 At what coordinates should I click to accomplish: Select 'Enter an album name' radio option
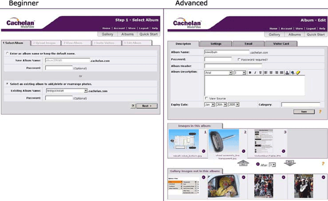[x=8, y=53]
